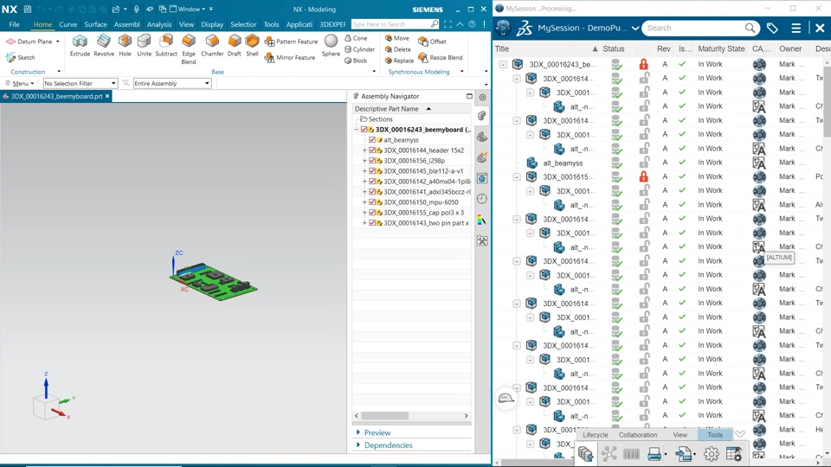Viewport: 831px width, 467px height.
Task: Open the File menu
Action: coord(15,24)
